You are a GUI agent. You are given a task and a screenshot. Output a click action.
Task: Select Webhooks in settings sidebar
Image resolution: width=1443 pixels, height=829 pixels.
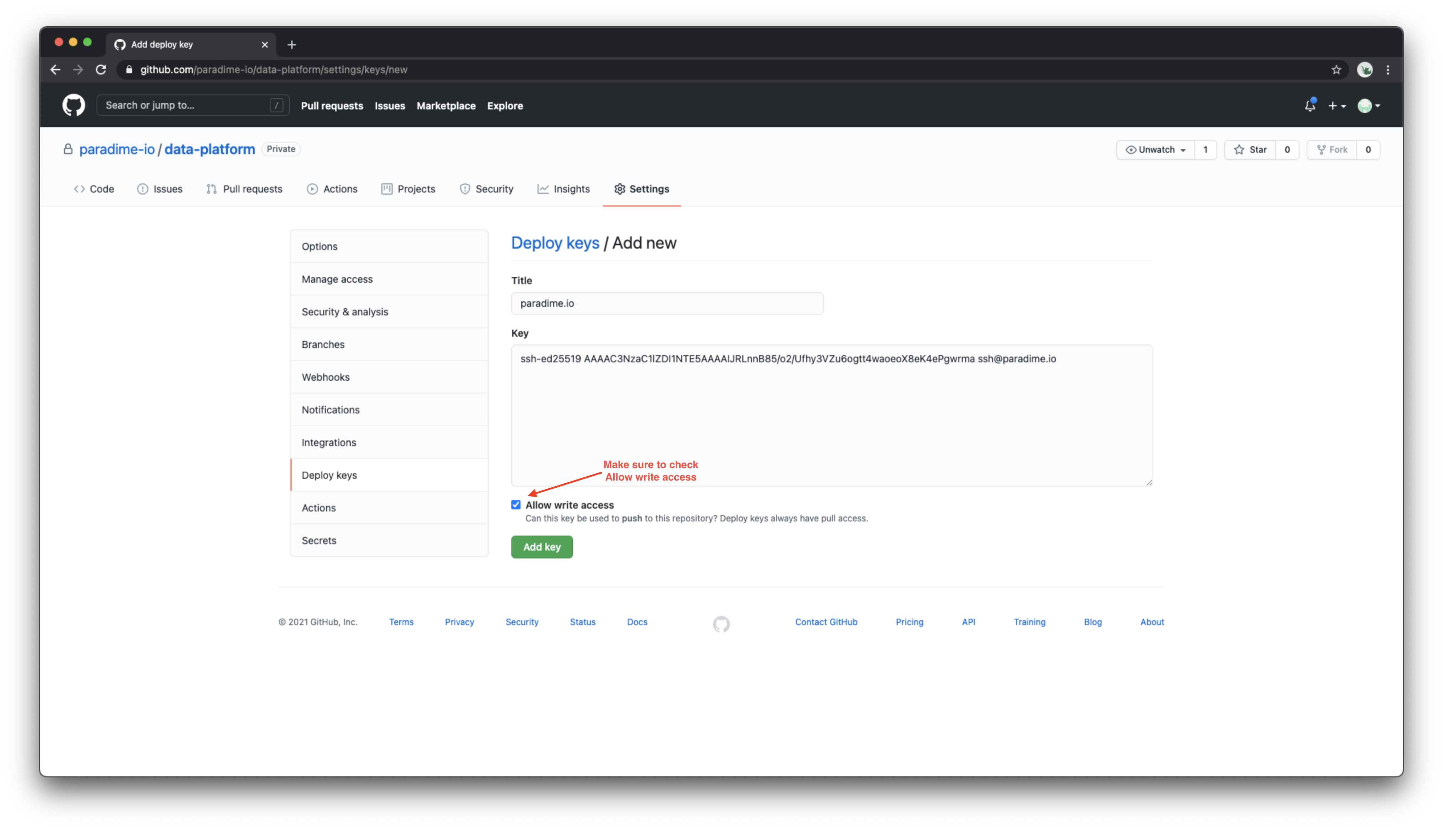[326, 377]
